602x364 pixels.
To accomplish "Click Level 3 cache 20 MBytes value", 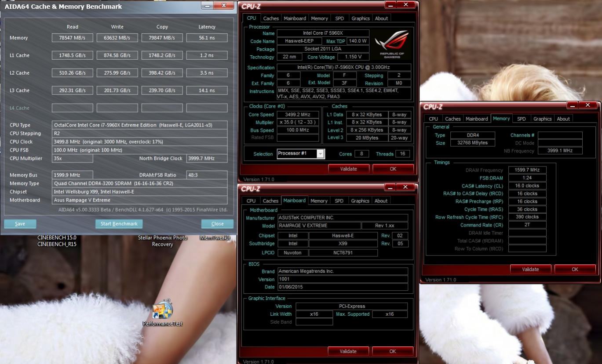I will pos(367,138).
